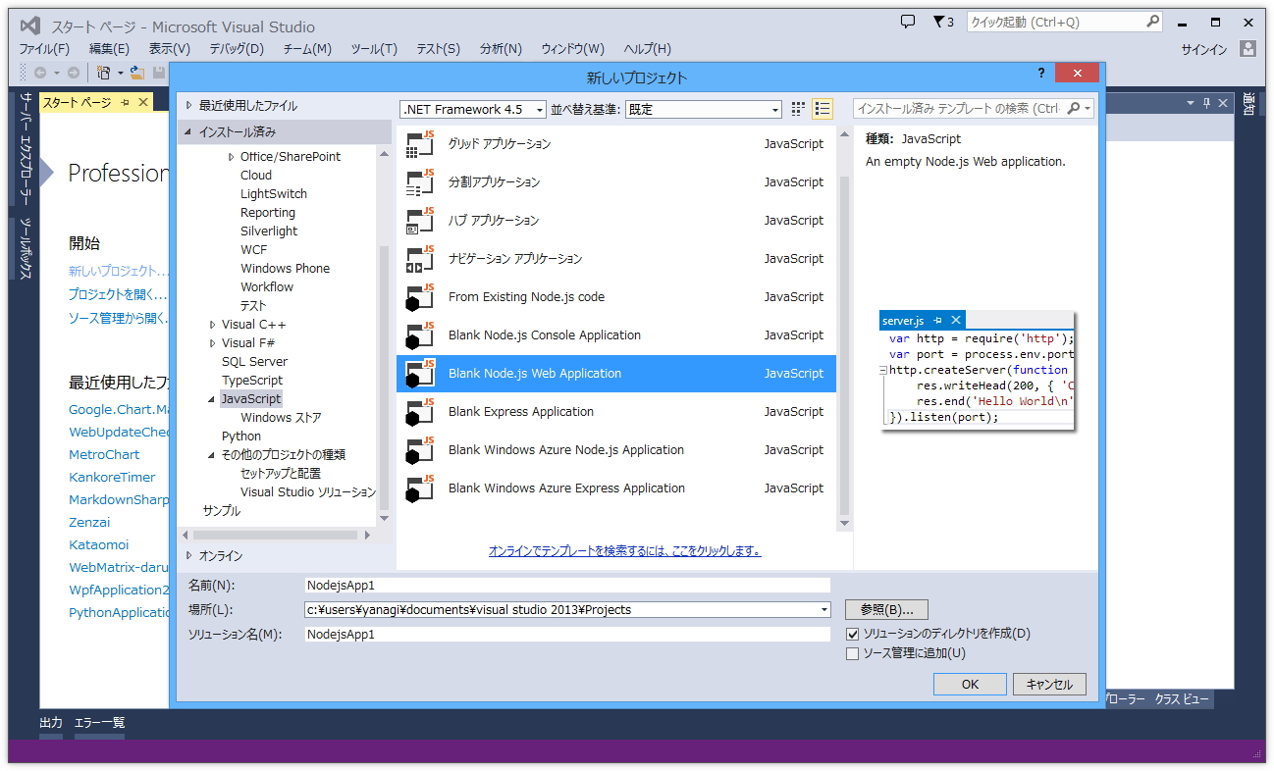1274x771 pixels.
Task: Click the Blank Node.js Console Application icon
Action: (420, 335)
